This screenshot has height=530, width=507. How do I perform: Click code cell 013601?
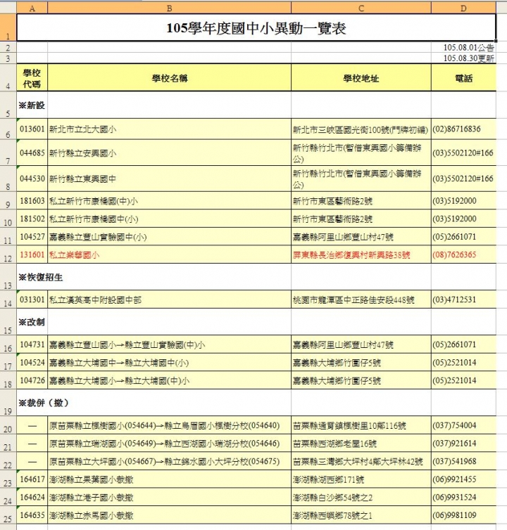point(32,129)
